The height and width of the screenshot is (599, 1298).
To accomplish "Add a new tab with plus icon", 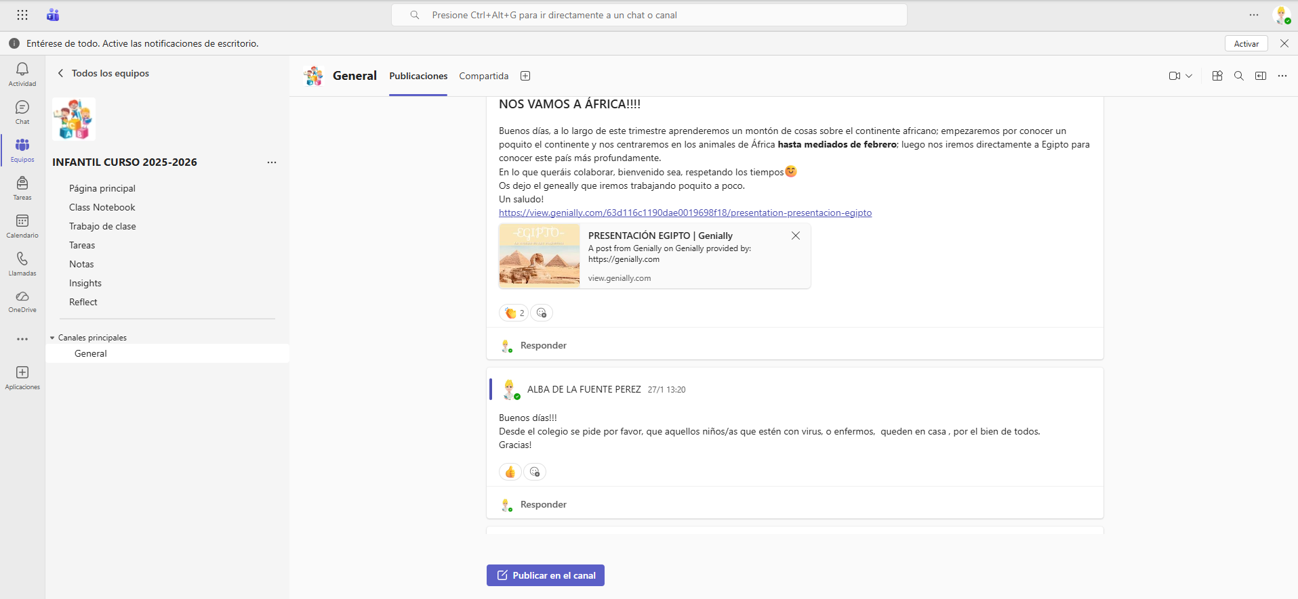I will [525, 76].
